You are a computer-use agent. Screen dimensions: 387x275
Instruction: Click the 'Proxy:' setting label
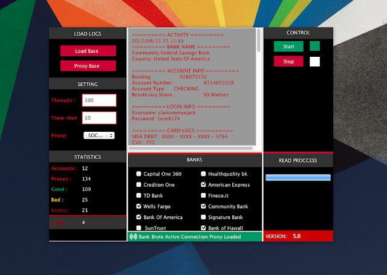(59, 135)
